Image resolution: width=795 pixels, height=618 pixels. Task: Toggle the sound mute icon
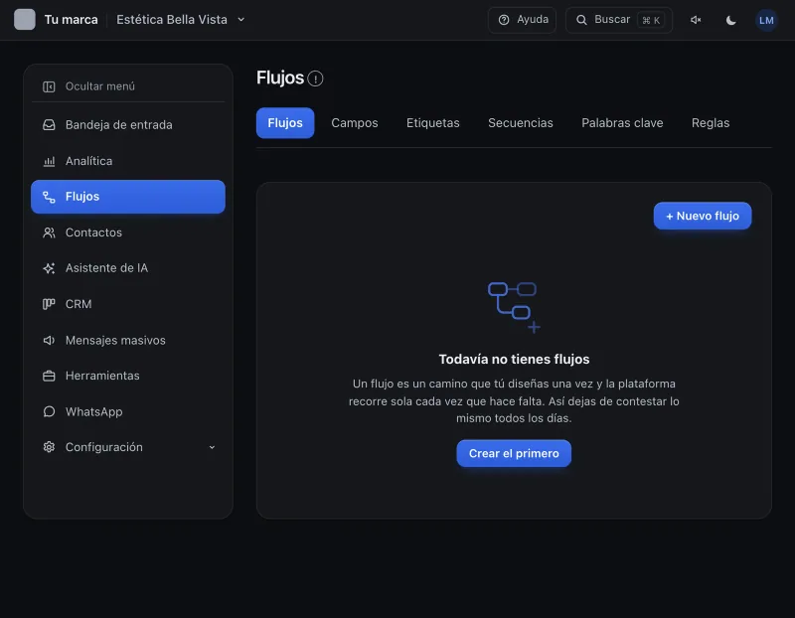[696, 20]
